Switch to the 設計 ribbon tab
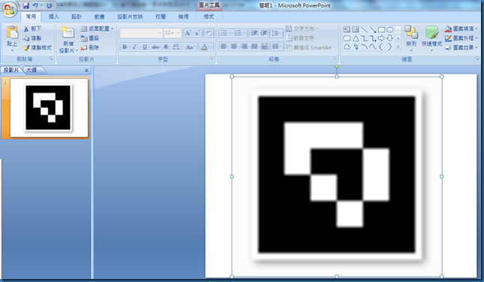Image resolution: width=484 pixels, height=282 pixels. [77, 17]
